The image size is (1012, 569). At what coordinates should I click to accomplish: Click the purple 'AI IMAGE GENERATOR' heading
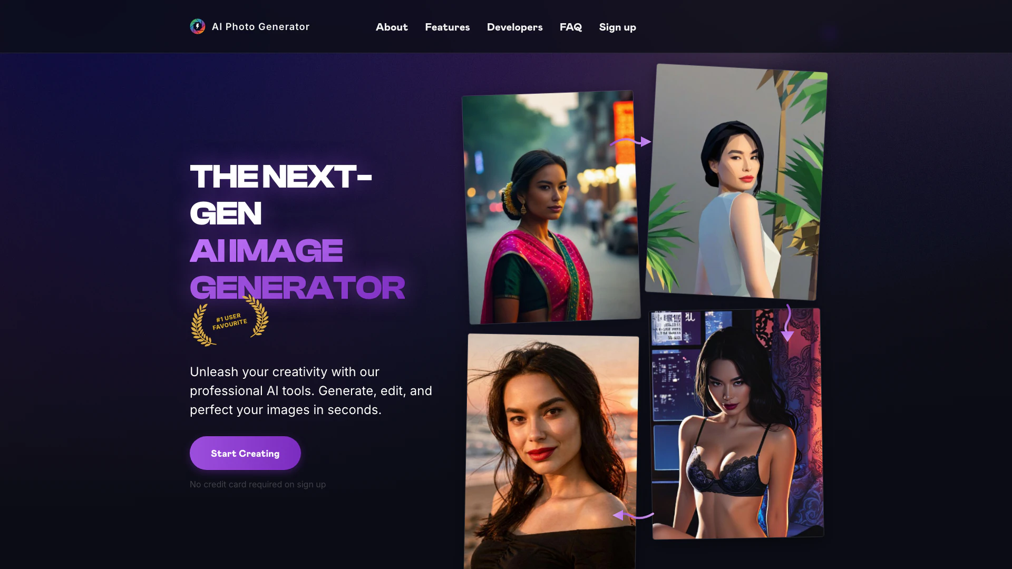297,269
